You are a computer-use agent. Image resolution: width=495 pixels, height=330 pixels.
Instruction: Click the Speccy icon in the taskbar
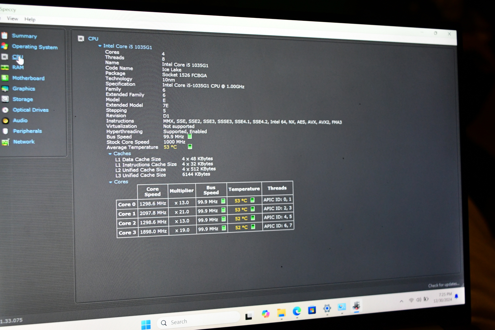pos(356,306)
